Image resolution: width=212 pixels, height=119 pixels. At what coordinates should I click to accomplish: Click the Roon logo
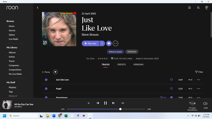point(12,8)
